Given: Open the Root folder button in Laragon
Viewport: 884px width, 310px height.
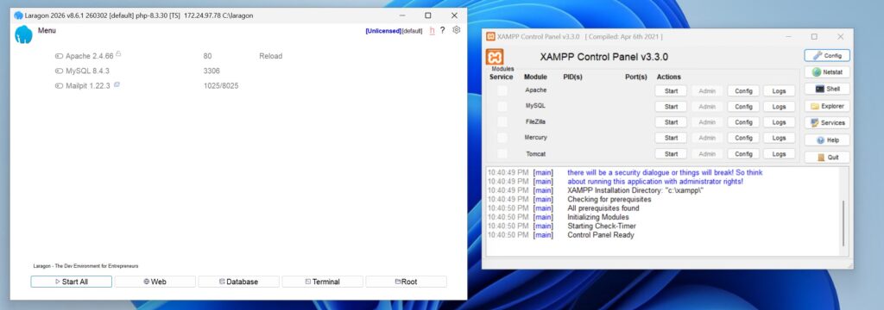Looking at the screenshot, I should click(406, 282).
